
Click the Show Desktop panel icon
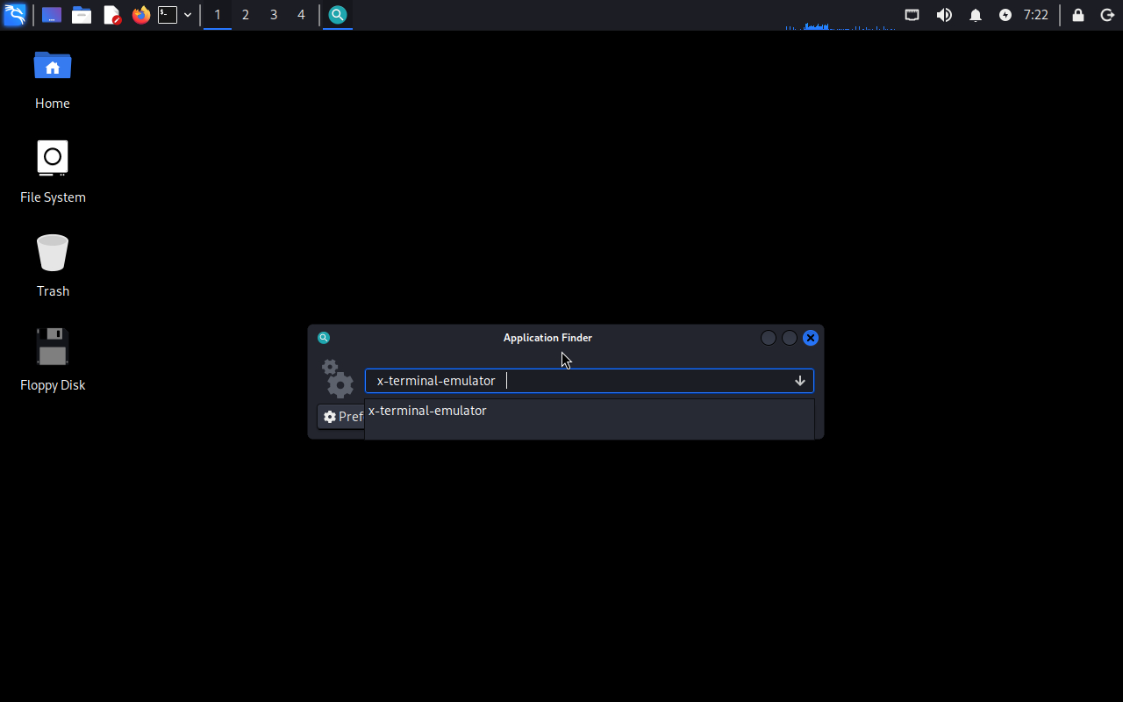click(52, 15)
